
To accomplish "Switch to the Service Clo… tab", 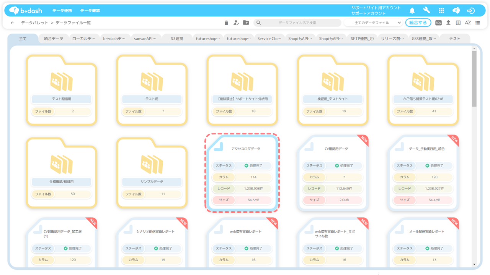I will click(269, 39).
